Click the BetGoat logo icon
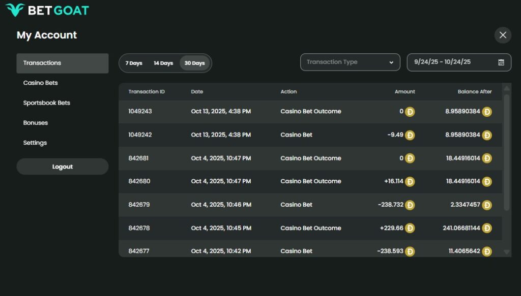This screenshot has width=521, height=296. coord(15,10)
